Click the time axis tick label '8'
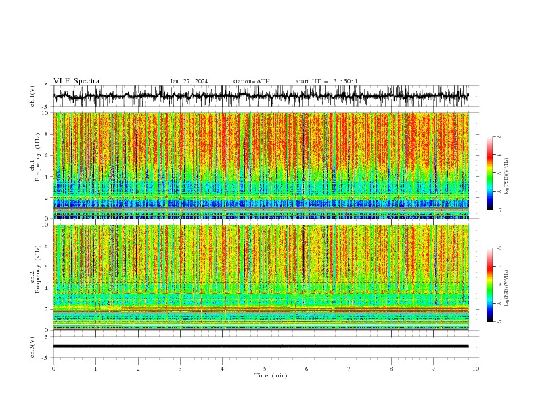The height and width of the screenshot is (414, 536). [x=391, y=369]
